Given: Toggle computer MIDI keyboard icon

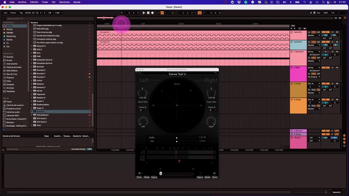Looking at the screenshot, I should point(314,13).
